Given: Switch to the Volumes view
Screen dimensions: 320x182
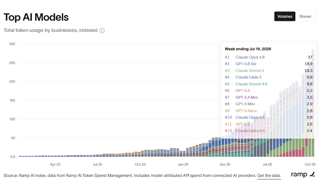Looking at the screenshot, I should [x=285, y=16].
